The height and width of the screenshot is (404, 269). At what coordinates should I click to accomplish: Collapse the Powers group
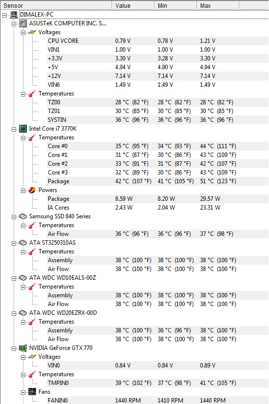pyautogui.click(x=23, y=191)
